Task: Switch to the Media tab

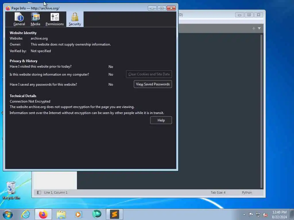Action: [x=35, y=19]
